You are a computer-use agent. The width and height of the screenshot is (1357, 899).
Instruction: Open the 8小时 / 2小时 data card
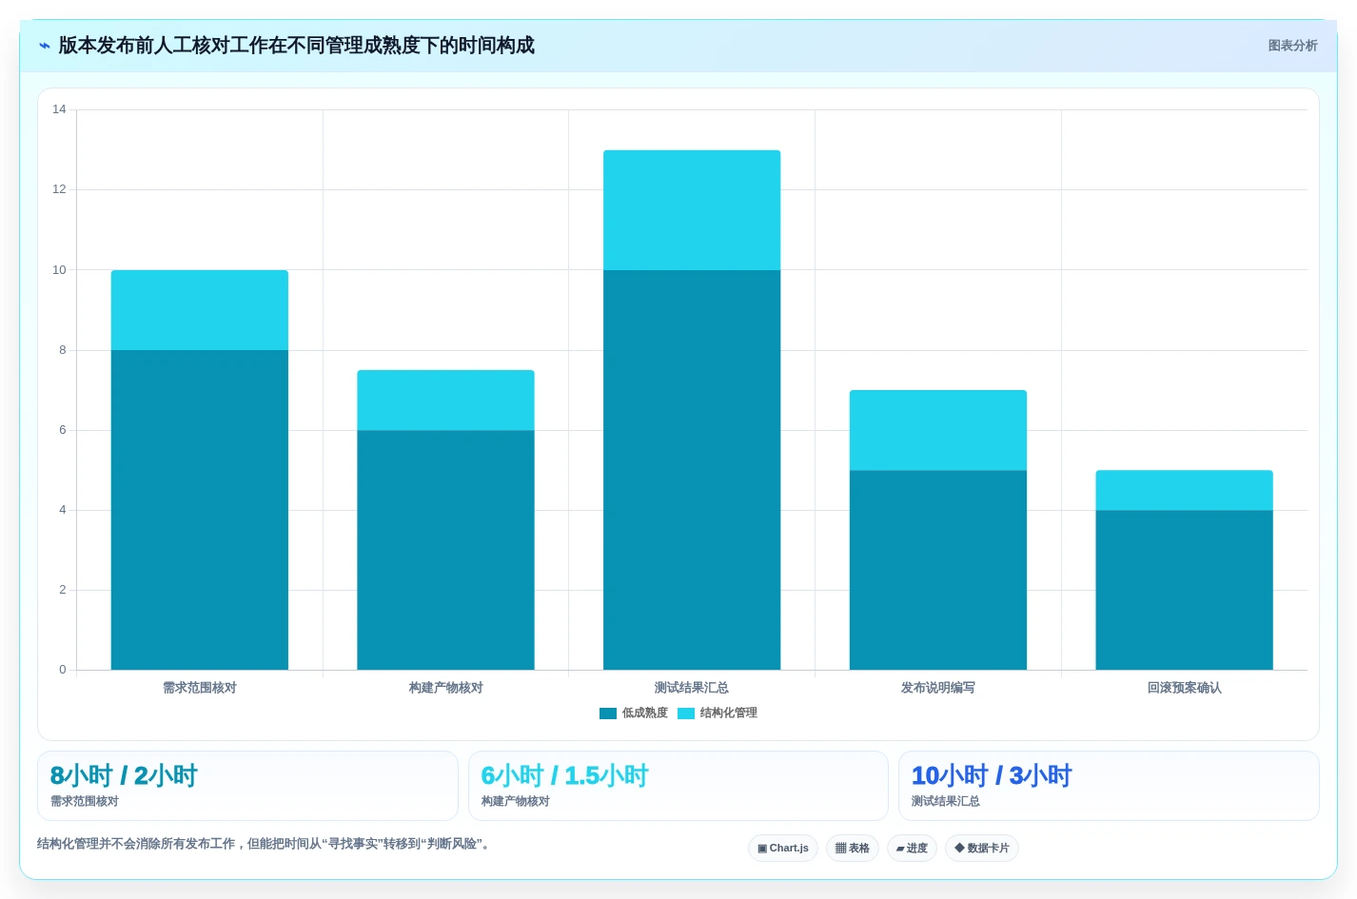(247, 786)
